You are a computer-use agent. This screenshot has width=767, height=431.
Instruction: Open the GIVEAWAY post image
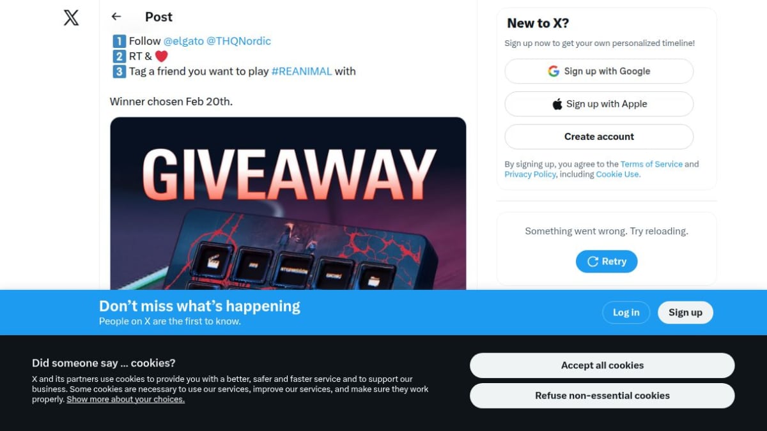(x=288, y=203)
